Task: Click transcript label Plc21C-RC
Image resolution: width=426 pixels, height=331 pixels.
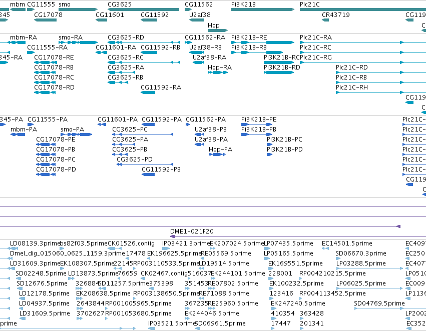Action: pyautogui.click(x=315, y=47)
